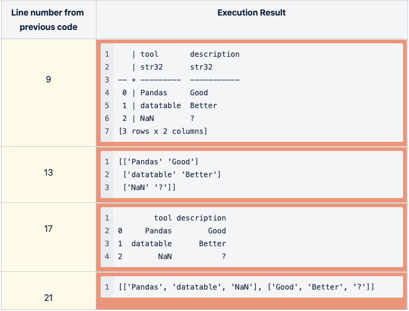409x311 pixels.
Task: Select the cell with line number 13
Action: 48,172
